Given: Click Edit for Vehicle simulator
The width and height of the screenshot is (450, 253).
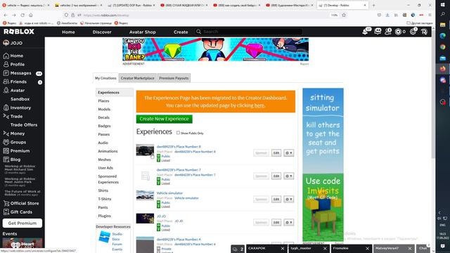Looking at the screenshot, I should point(276,200).
